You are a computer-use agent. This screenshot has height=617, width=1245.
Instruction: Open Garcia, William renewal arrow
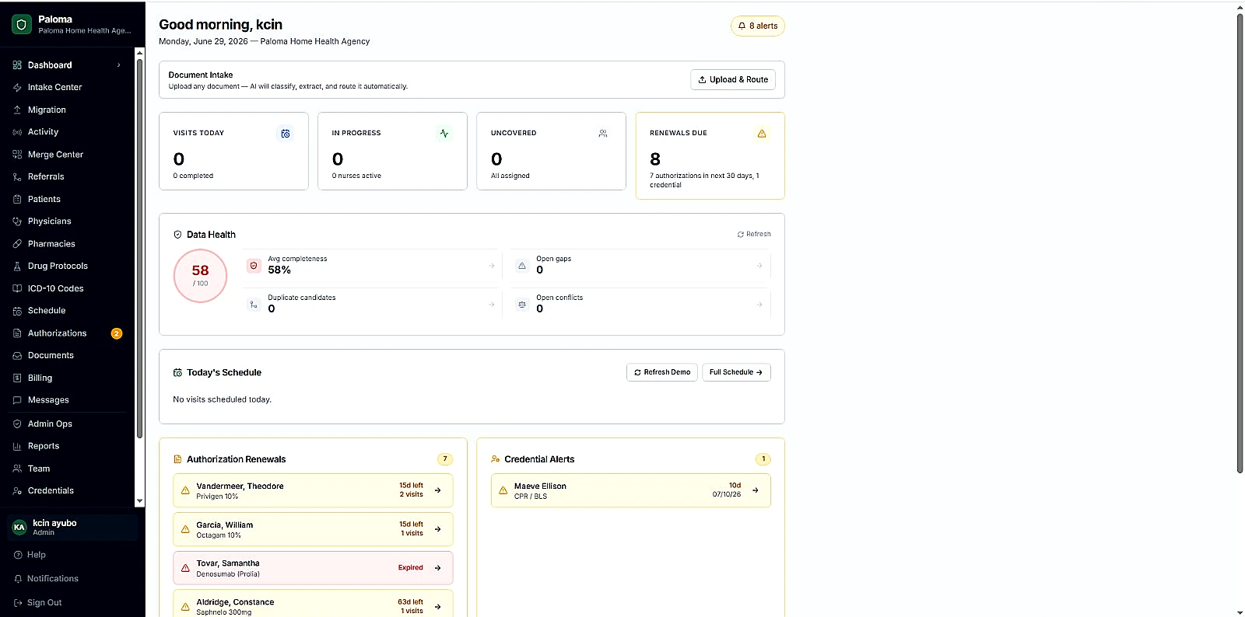[438, 529]
